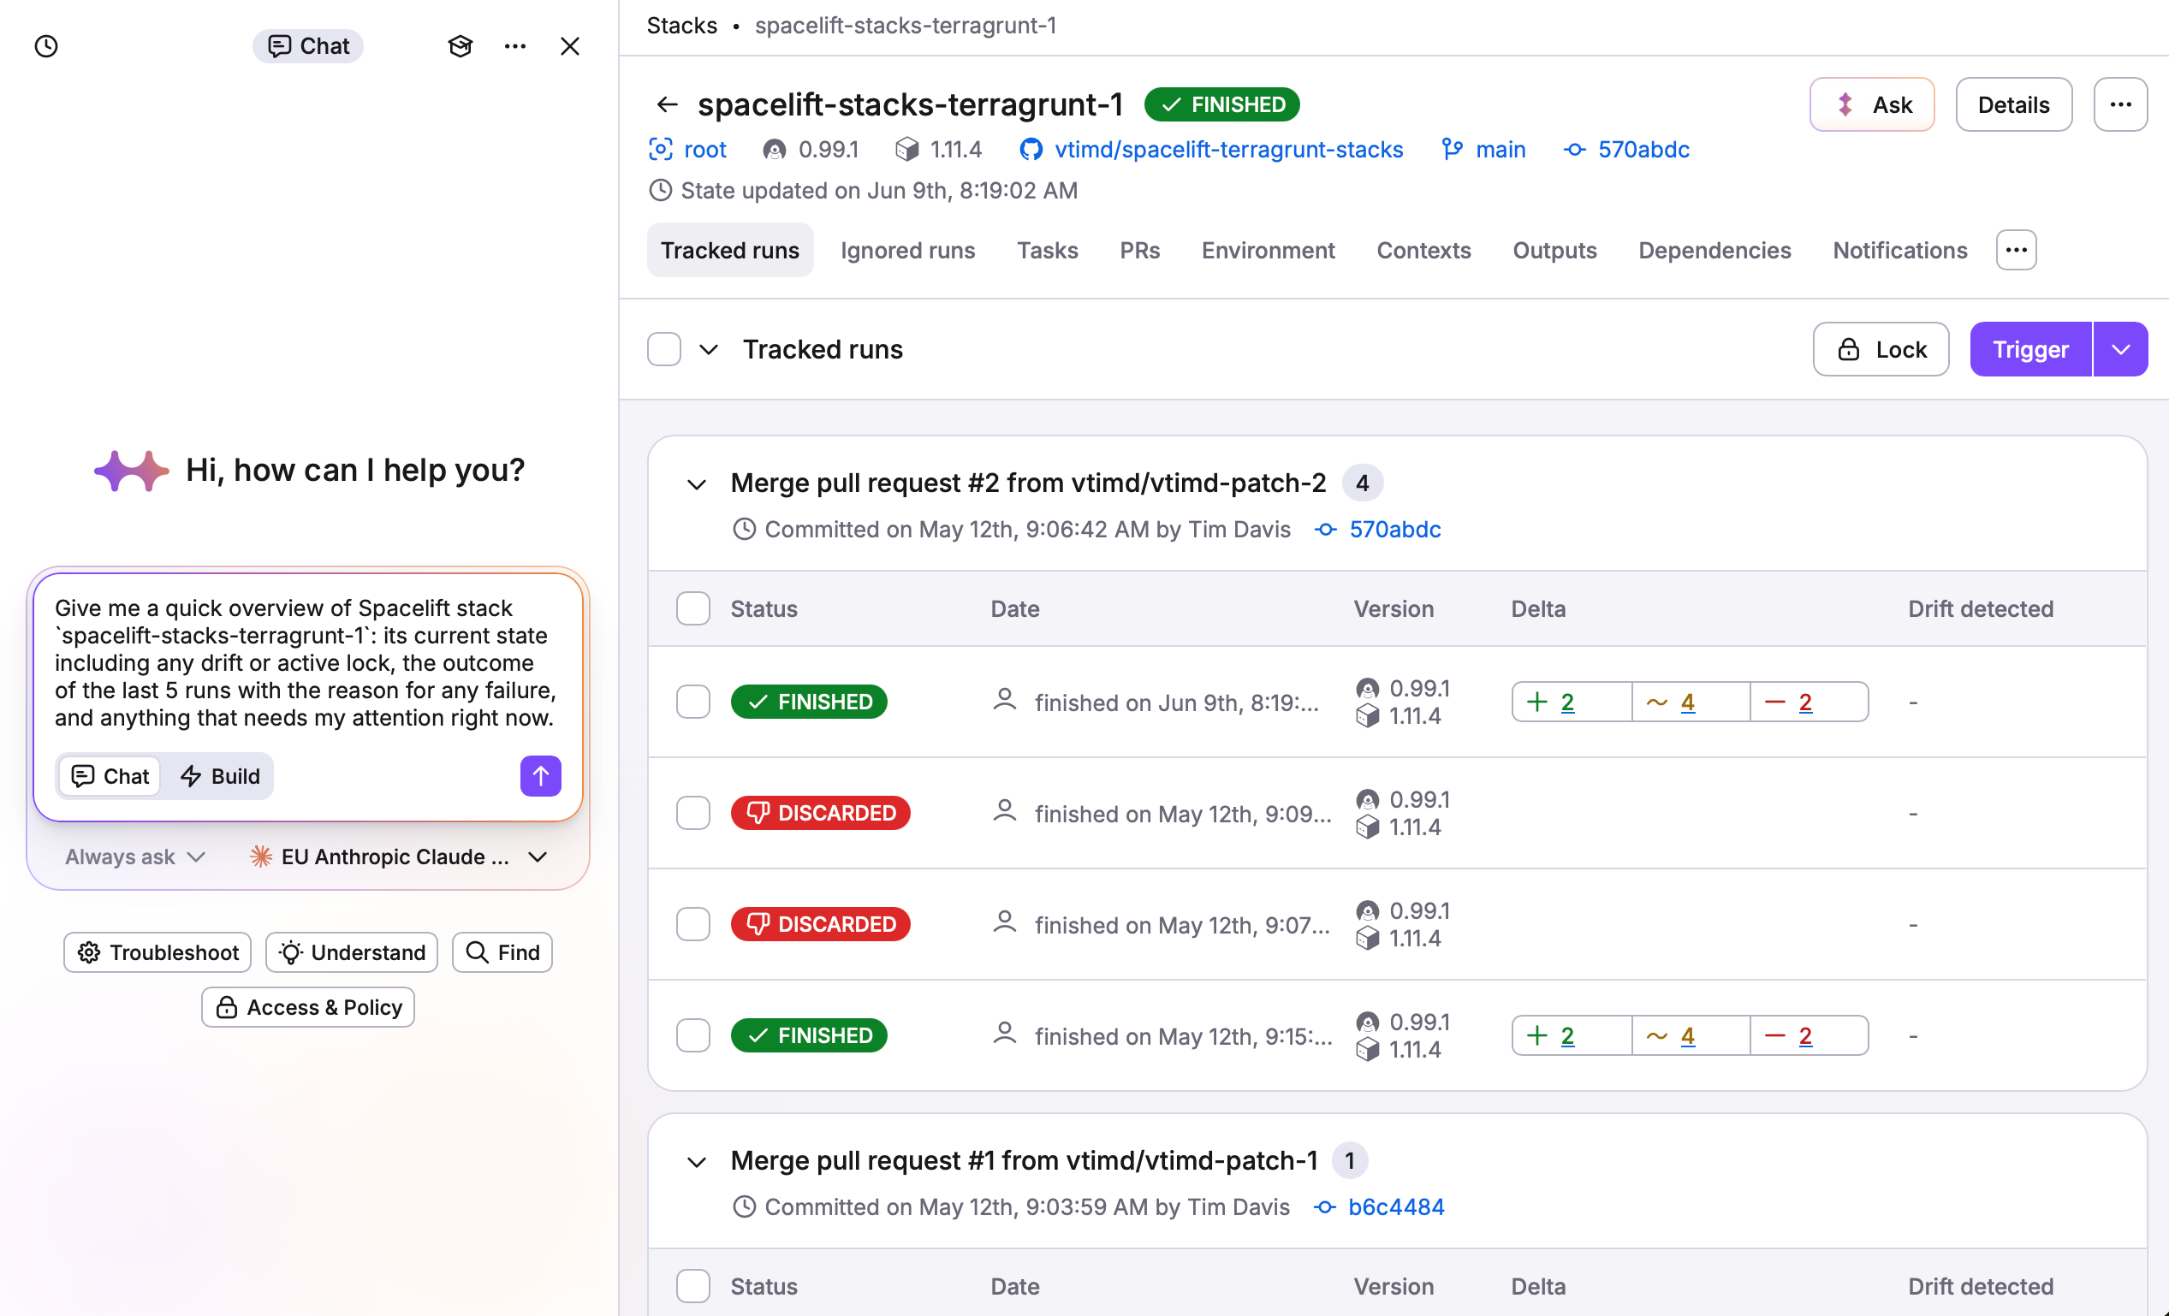The height and width of the screenshot is (1316, 2169).
Task: Open the Dependencies tab
Action: click(x=1714, y=251)
